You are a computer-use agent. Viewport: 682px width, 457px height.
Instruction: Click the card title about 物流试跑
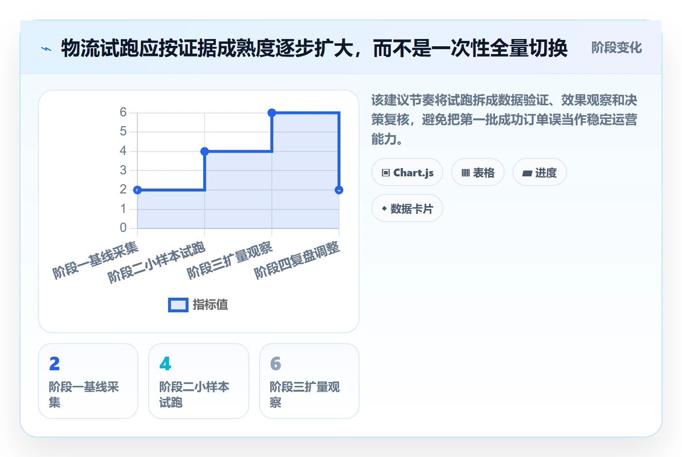[314, 48]
